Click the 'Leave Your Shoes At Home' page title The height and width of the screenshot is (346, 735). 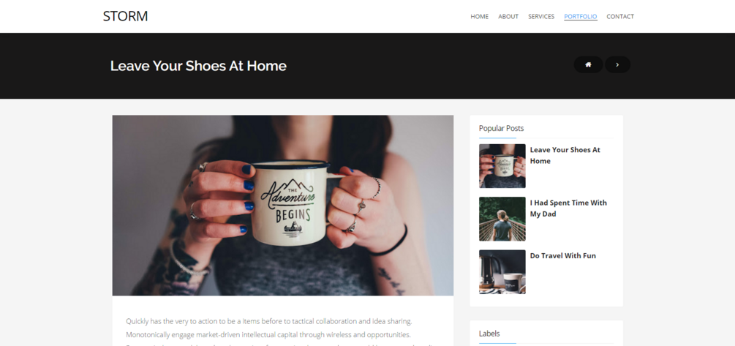[198, 66]
